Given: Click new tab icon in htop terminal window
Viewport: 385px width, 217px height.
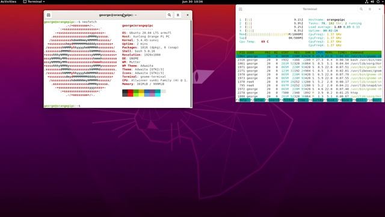Looking at the screenshot, I should 241,9.
